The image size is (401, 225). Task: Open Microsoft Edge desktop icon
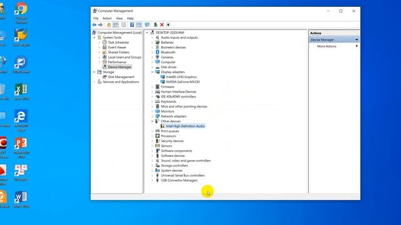(21, 121)
